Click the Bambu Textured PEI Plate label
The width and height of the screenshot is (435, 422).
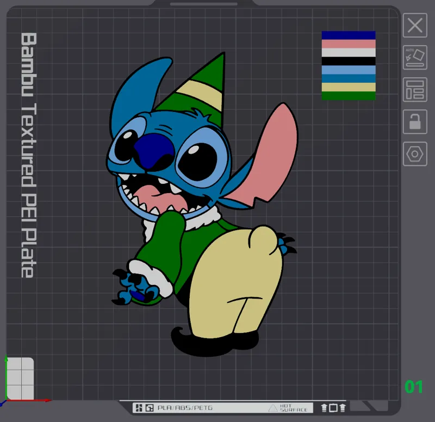coord(29,155)
